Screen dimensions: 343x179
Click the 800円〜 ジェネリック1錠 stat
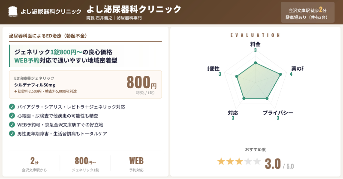85,164
